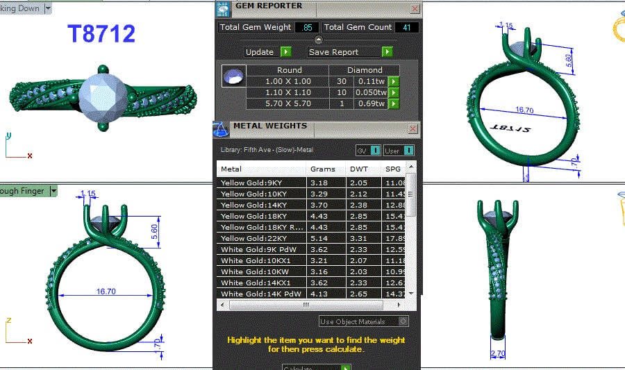
Task: Select the White Gold:10KW row
Action: click(262, 271)
